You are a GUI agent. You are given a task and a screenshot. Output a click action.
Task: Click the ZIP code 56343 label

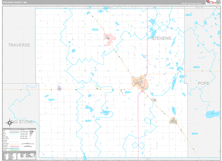click(x=188, y=14)
